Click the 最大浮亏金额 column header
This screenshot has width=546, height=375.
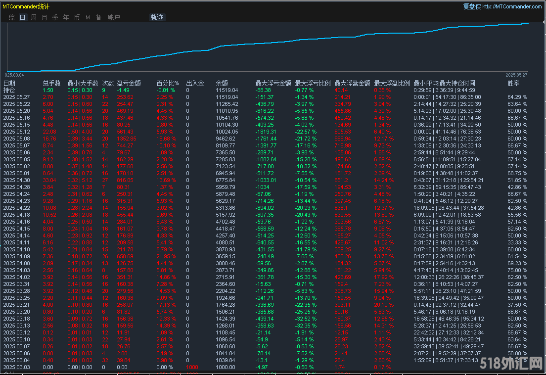tap(273, 83)
